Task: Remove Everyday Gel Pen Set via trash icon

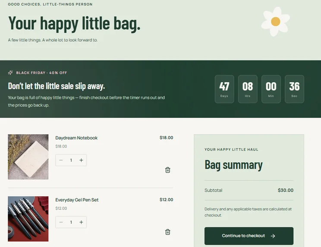Action: 168,232
